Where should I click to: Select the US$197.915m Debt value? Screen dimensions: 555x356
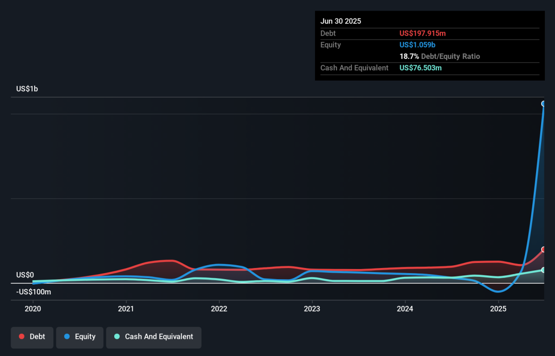pos(423,33)
